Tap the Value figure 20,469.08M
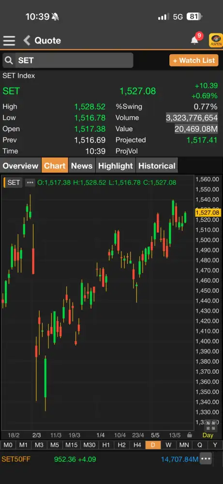 [x=196, y=129]
